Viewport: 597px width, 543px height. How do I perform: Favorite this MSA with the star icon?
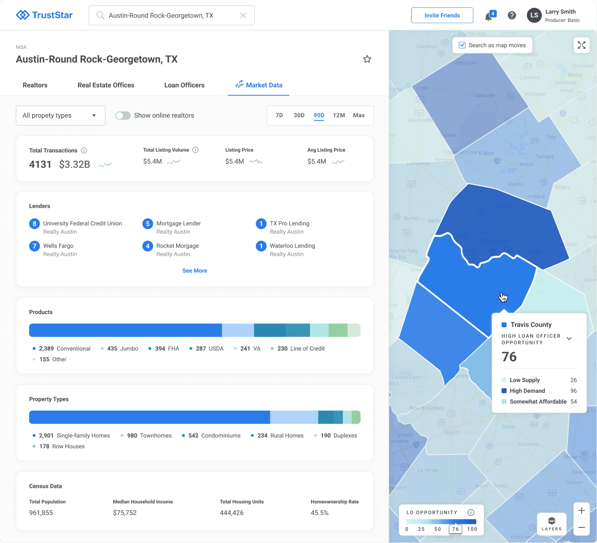367,59
